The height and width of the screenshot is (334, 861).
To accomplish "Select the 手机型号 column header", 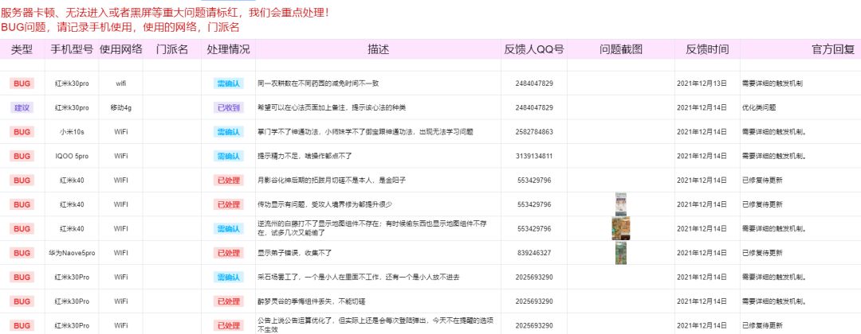I will pos(72,49).
